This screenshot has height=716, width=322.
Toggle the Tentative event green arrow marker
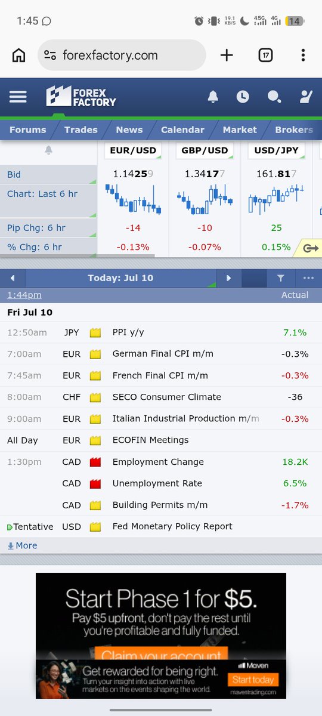click(x=10, y=527)
